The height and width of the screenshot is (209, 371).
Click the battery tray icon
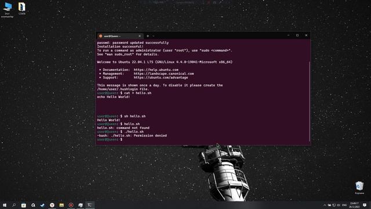pos(329,205)
